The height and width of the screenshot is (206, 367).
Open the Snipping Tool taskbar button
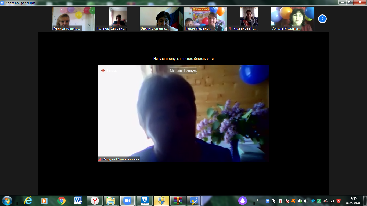click(x=194, y=201)
